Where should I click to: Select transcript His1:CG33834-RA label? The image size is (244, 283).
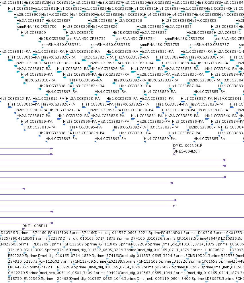click(172, 57)
